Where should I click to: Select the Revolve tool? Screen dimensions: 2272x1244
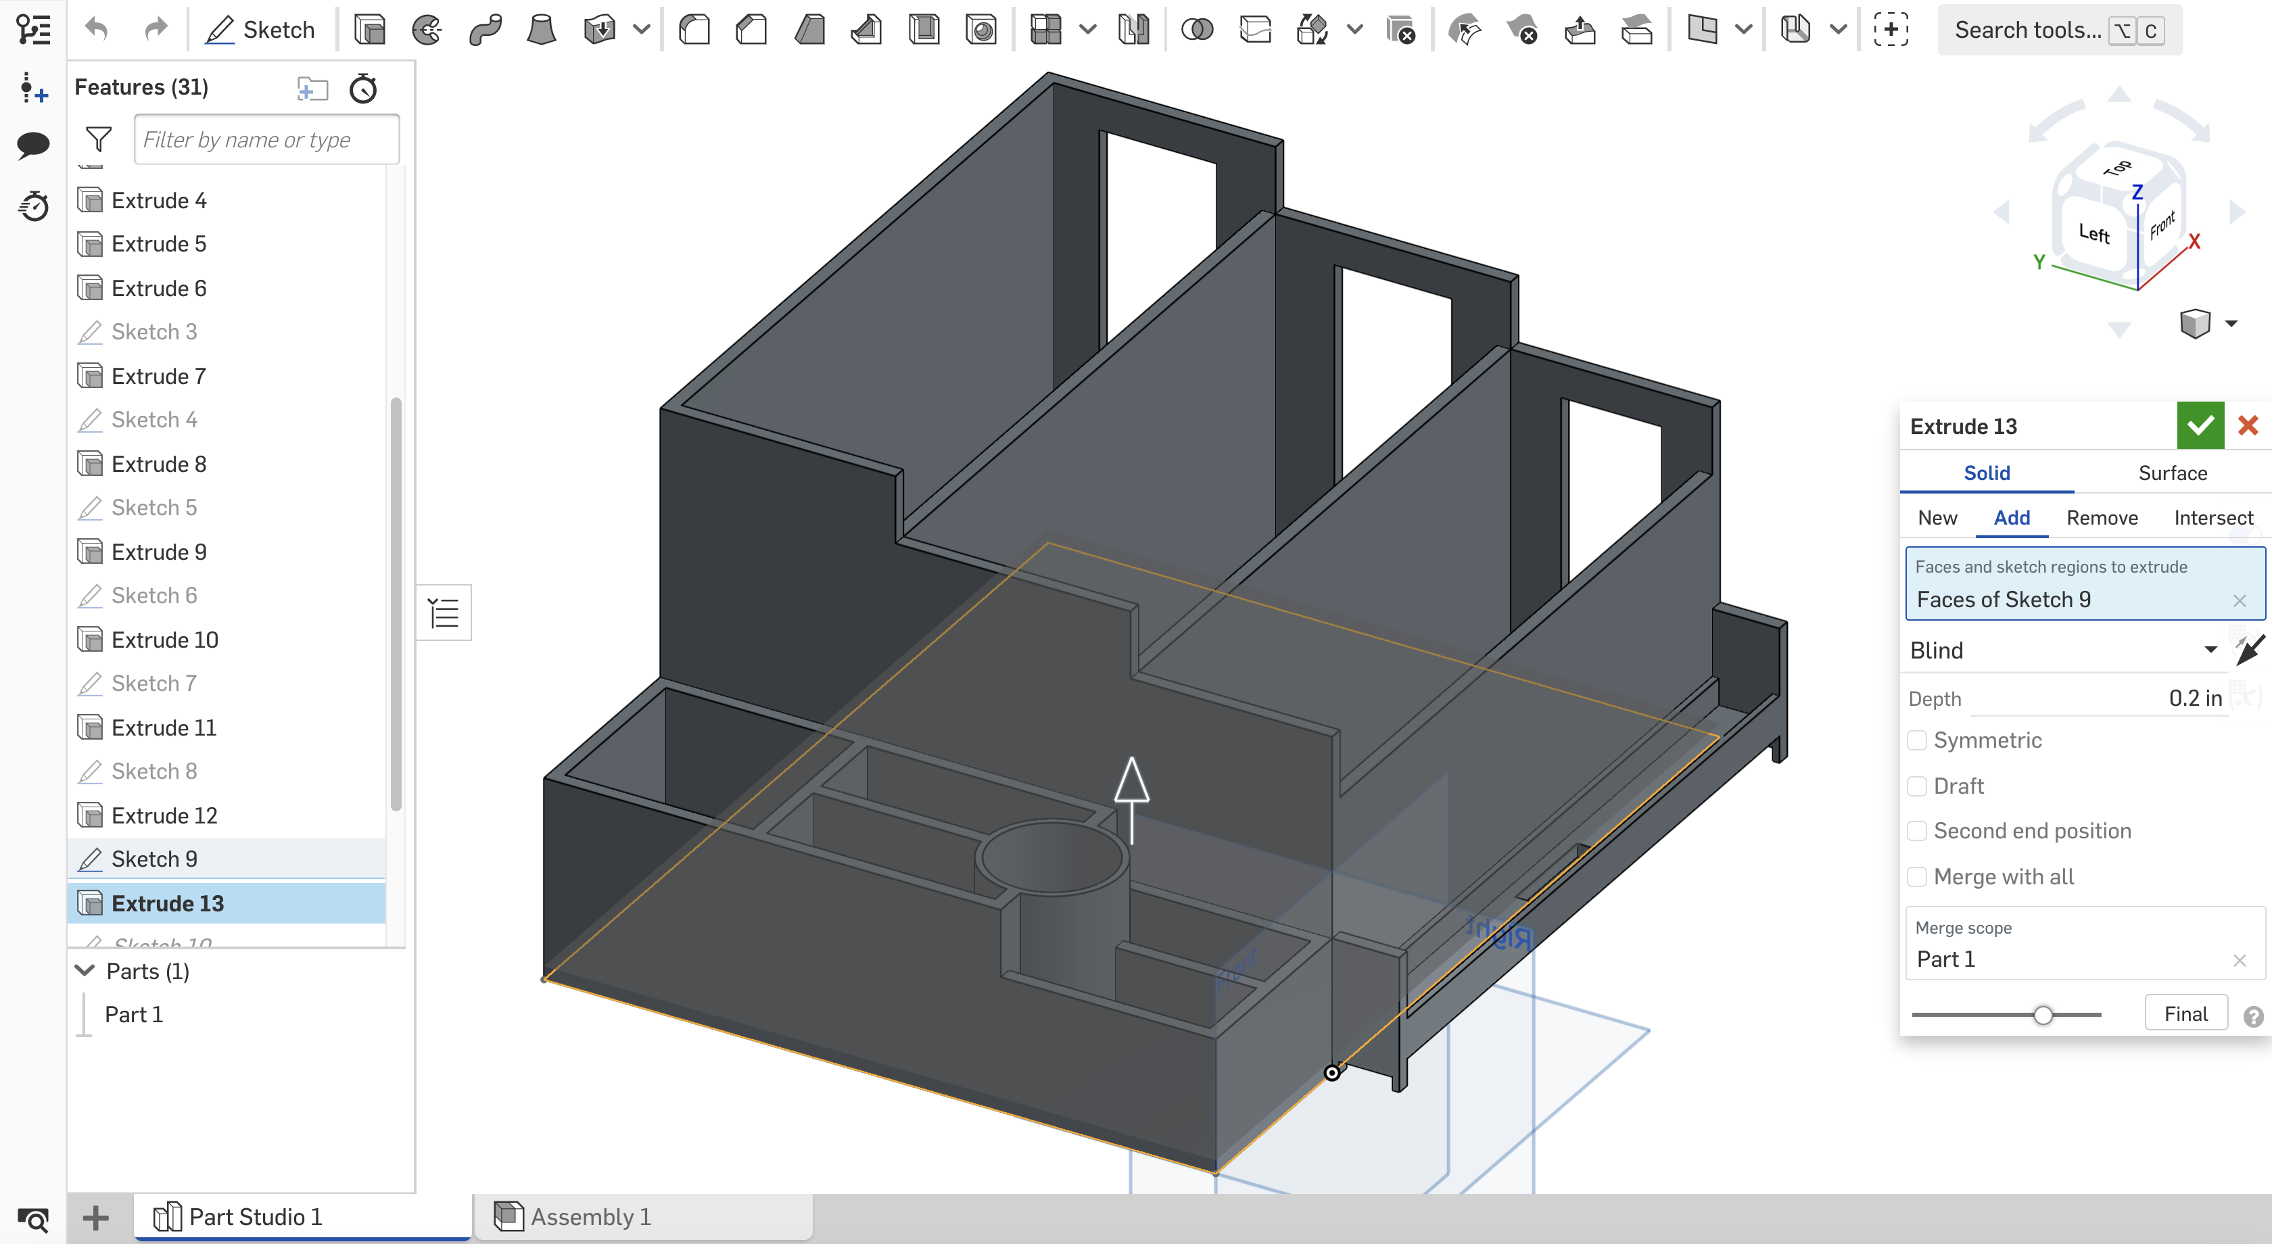tap(427, 29)
